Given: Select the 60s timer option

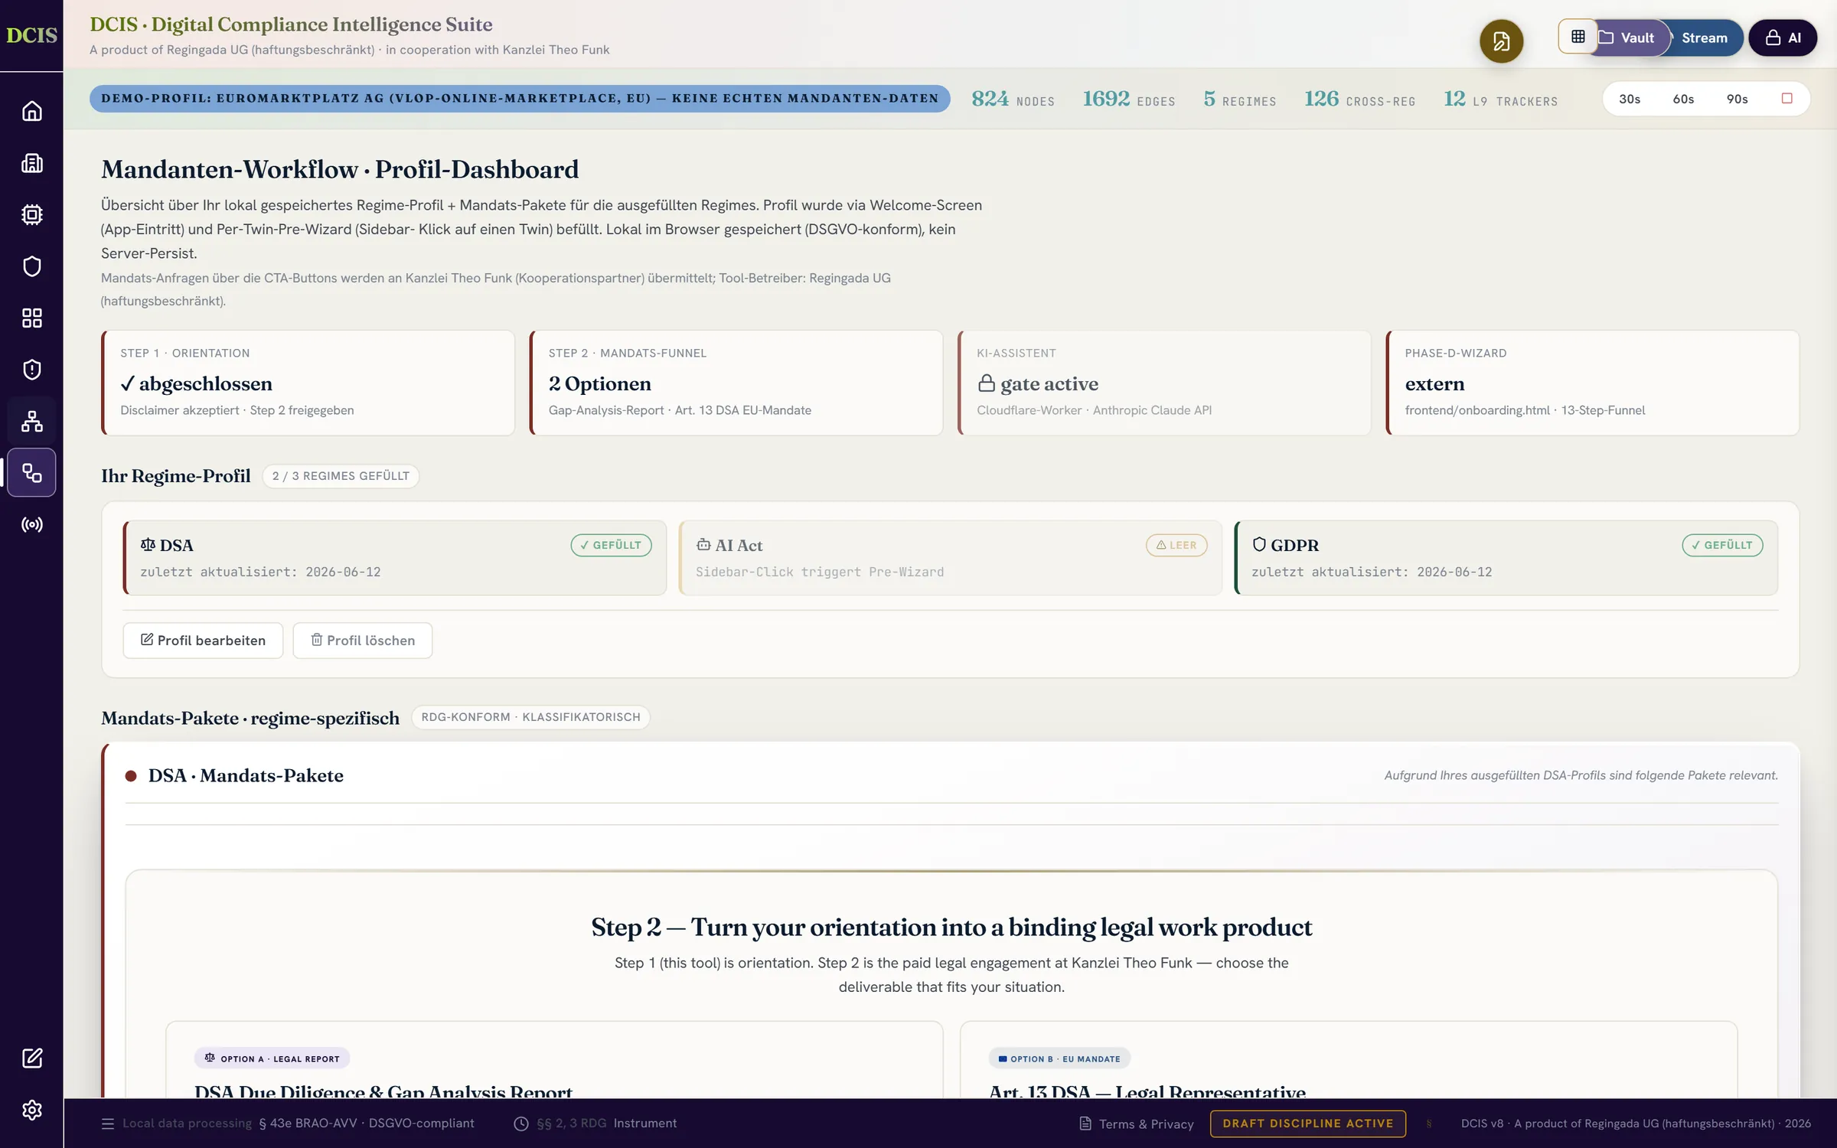Looking at the screenshot, I should coord(1683,99).
